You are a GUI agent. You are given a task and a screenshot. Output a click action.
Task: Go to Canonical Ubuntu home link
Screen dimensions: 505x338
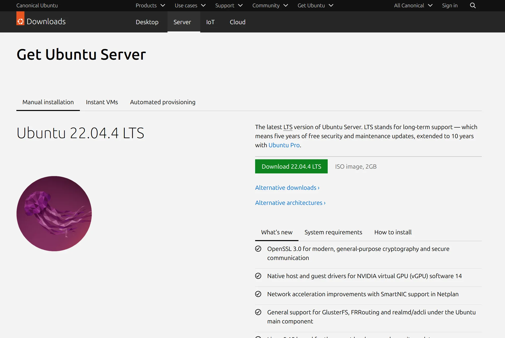[37, 6]
